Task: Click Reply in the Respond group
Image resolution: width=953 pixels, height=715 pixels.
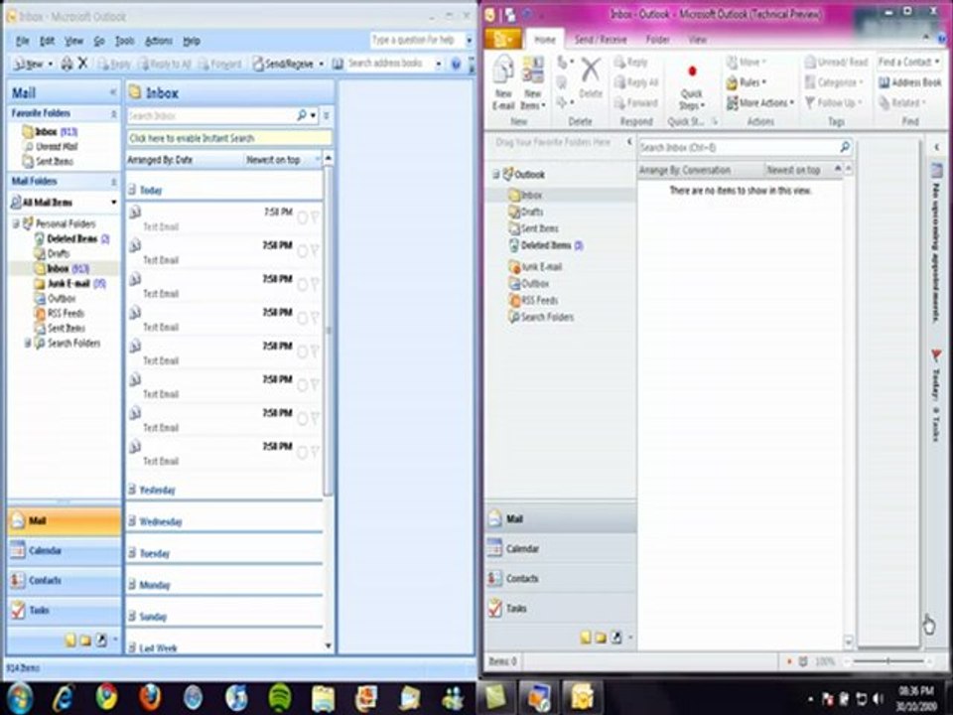Action: [x=631, y=62]
